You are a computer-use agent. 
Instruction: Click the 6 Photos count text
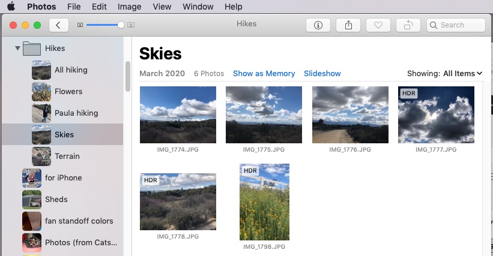(x=209, y=73)
